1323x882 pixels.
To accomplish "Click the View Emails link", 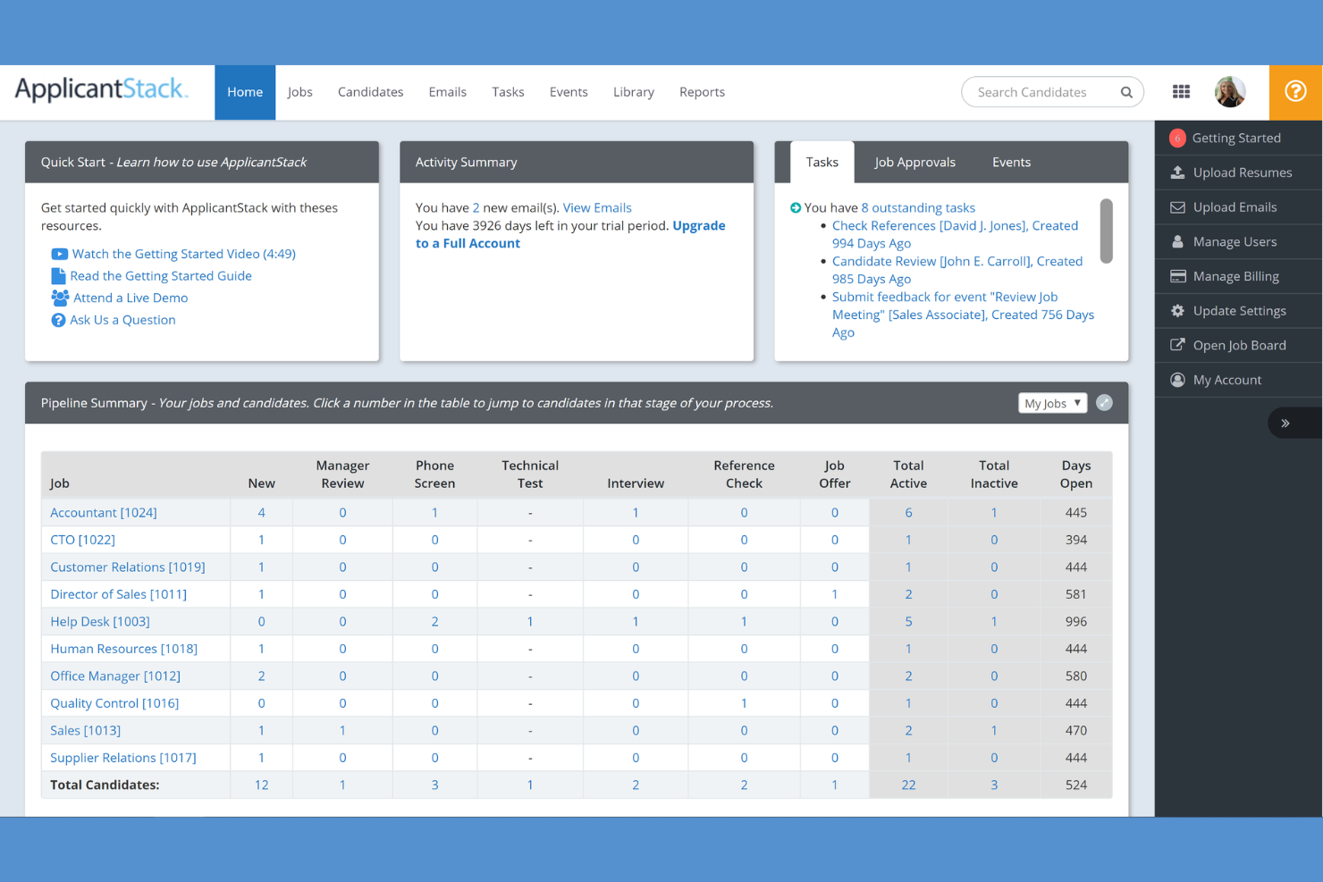I will tap(597, 207).
